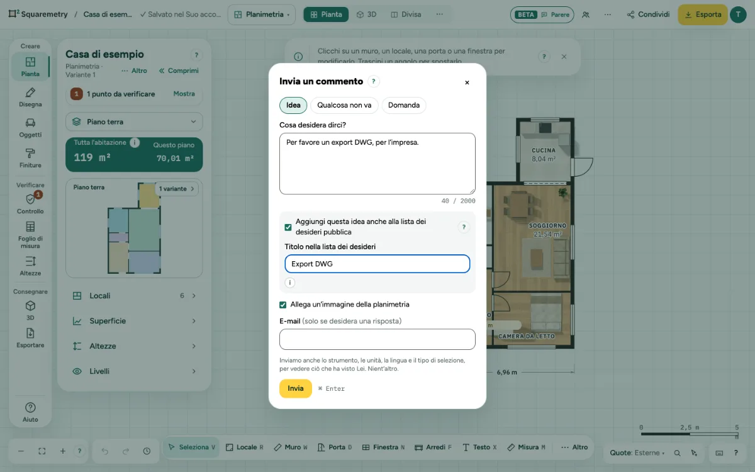The image size is (755, 472).
Task: Click the Mostra link
Action: tap(184, 94)
